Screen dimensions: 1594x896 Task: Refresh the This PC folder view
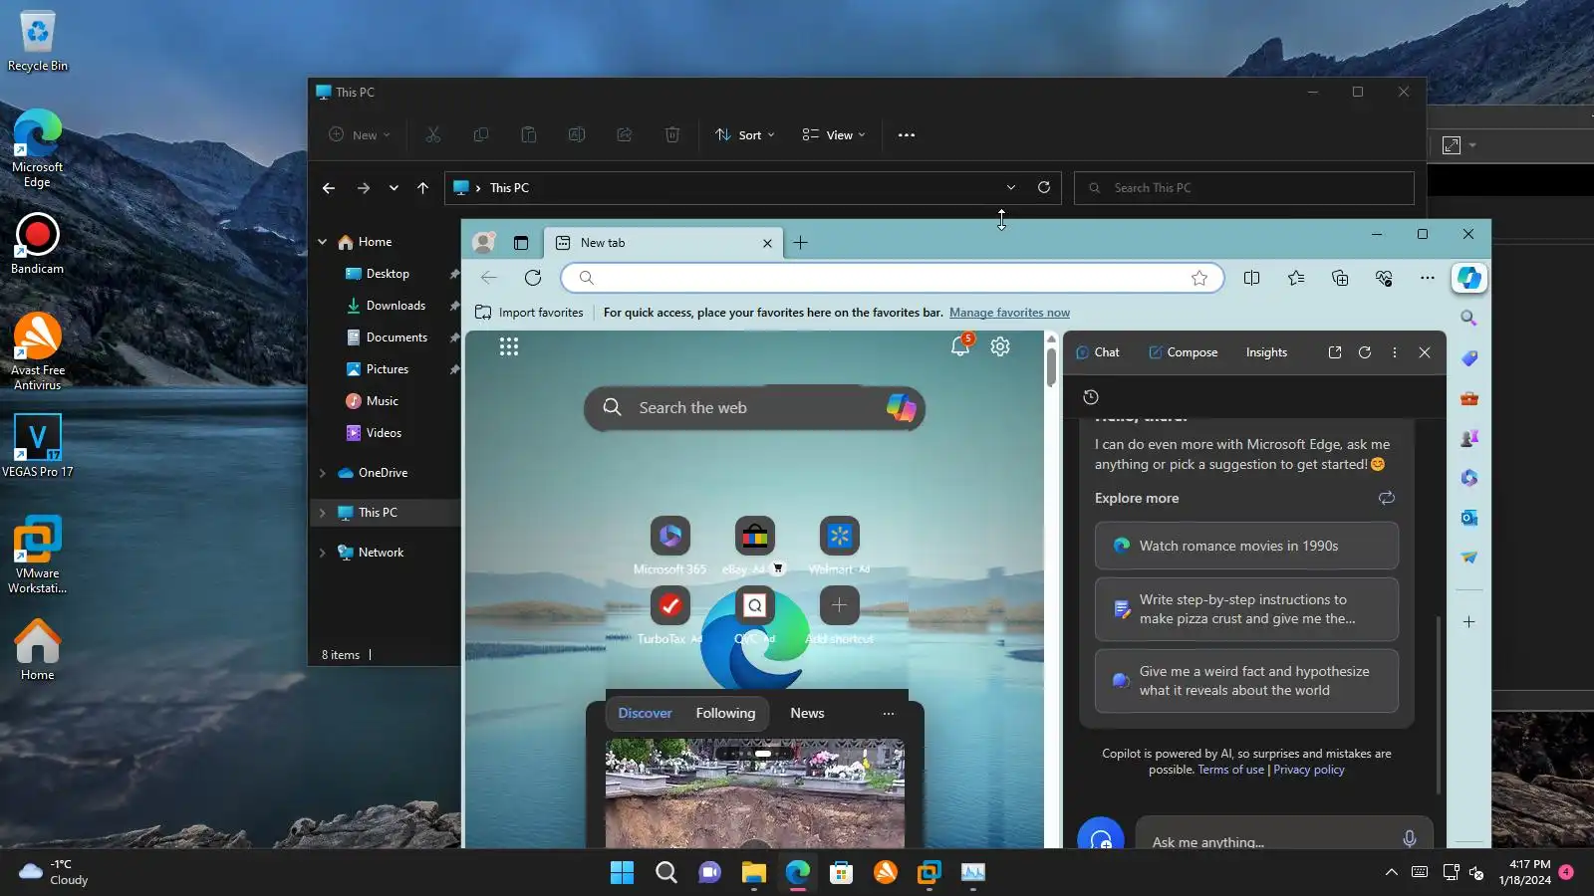pos(1044,187)
